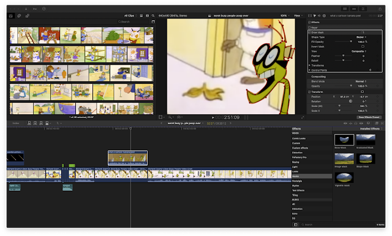The width and height of the screenshot is (392, 236).
Task: Click the browser search magnifier icon
Action: [153, 16]
